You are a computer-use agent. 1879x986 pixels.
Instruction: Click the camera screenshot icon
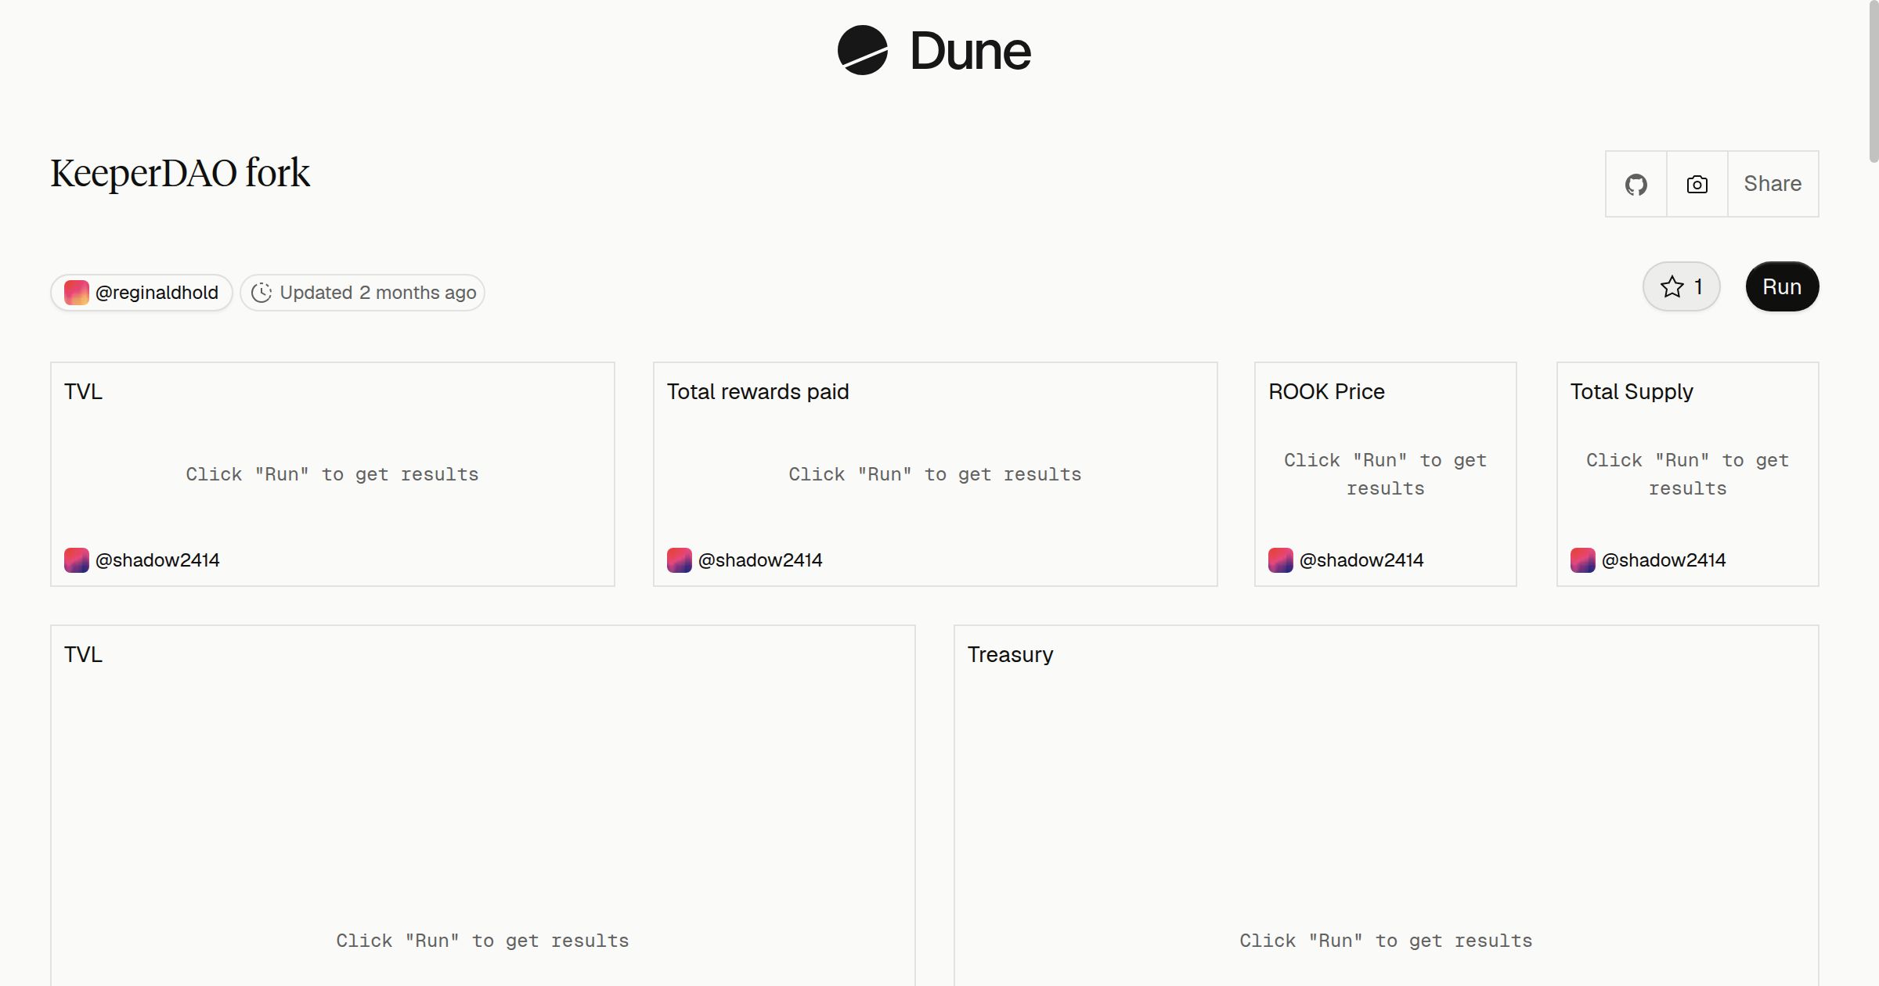pos(1697,185)
